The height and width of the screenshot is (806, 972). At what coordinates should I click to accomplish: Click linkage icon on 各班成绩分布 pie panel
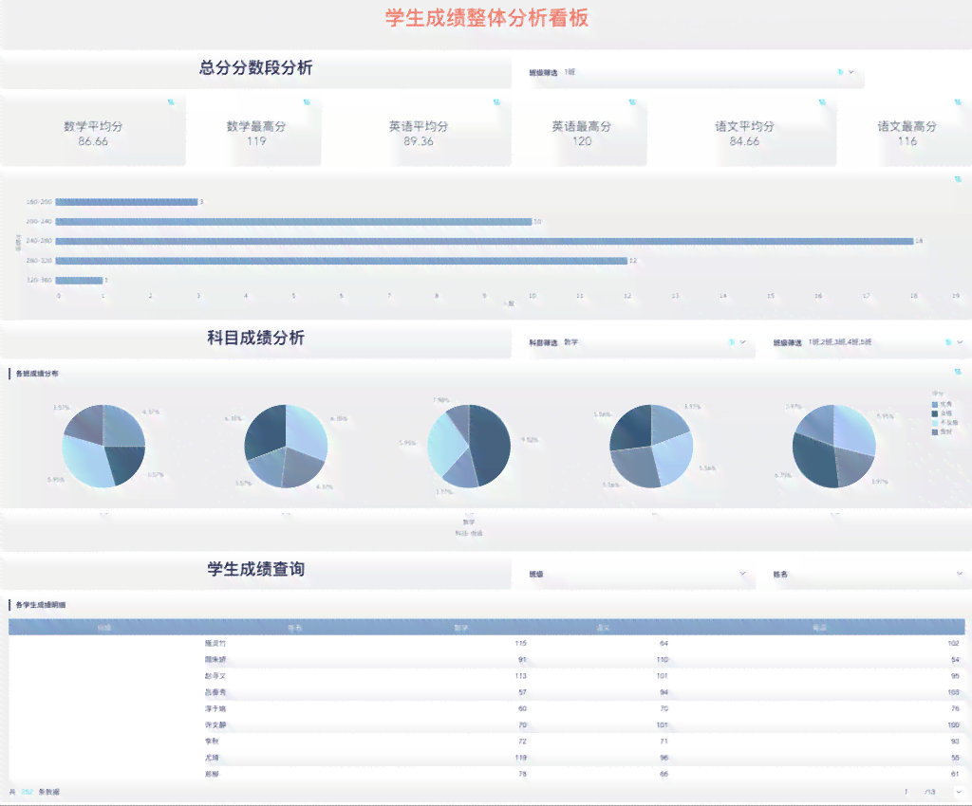pos(958,372)
